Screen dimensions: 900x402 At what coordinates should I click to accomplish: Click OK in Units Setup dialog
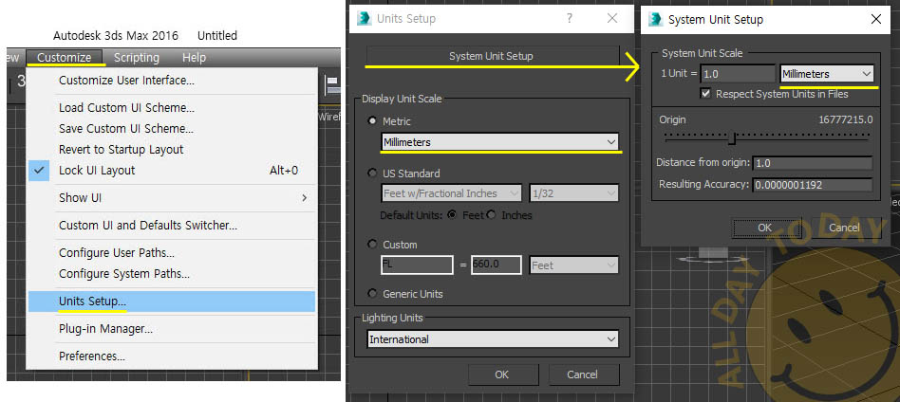pos(501,375)
